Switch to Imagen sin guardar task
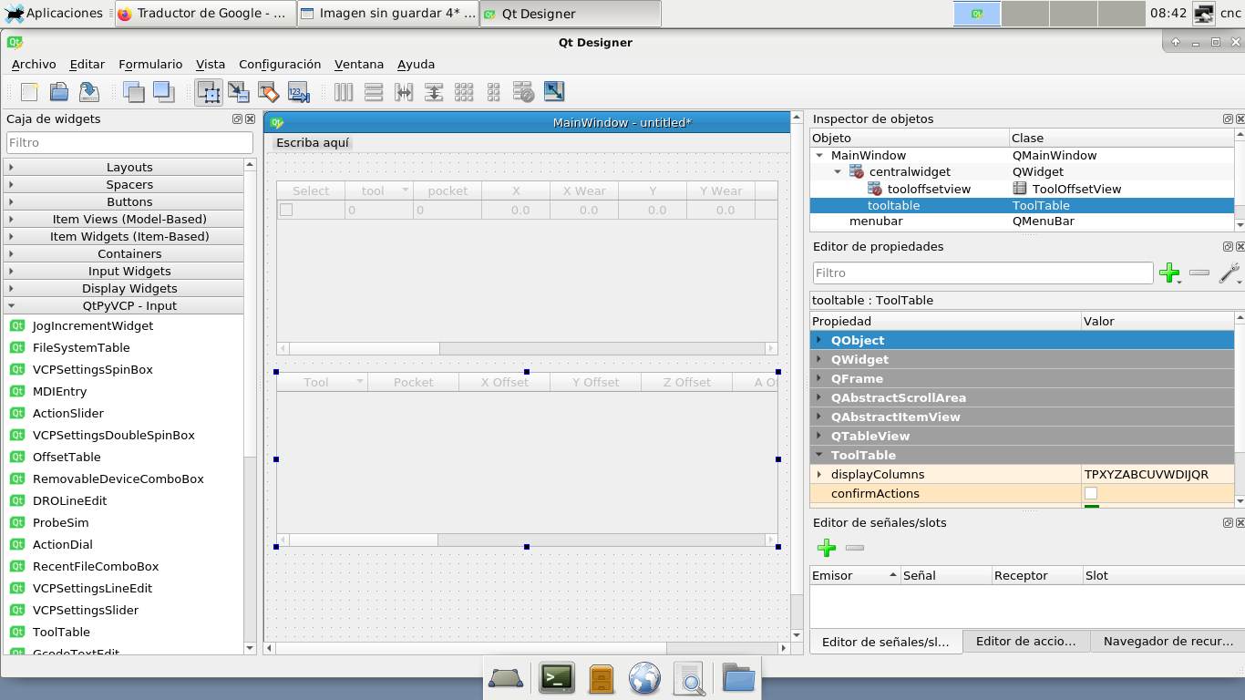This screenshot has height=700, width=1245. point(388,14)
